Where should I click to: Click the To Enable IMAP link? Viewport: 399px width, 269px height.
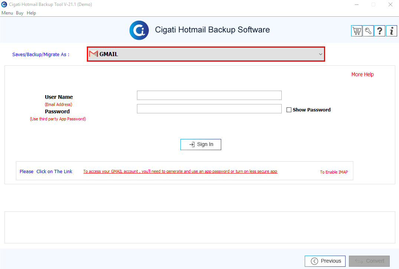coord(334,172)
